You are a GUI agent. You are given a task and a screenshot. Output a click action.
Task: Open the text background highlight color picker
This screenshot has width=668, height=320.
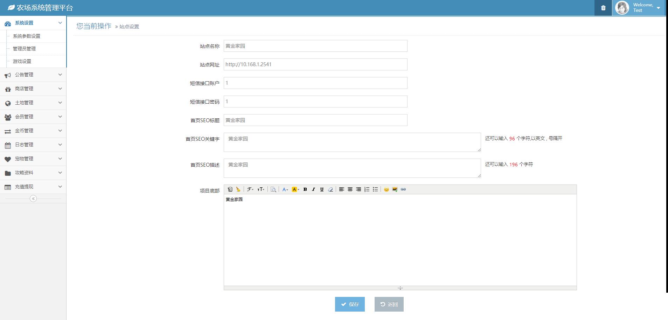click(295, 189)
